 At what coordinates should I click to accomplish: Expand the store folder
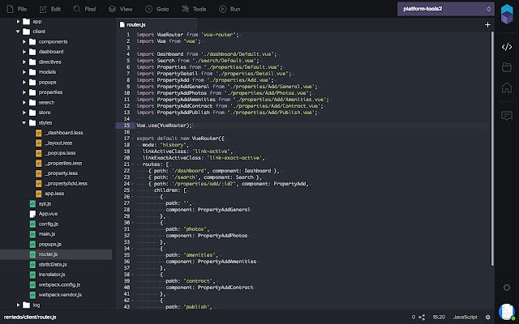pos(24,113)
